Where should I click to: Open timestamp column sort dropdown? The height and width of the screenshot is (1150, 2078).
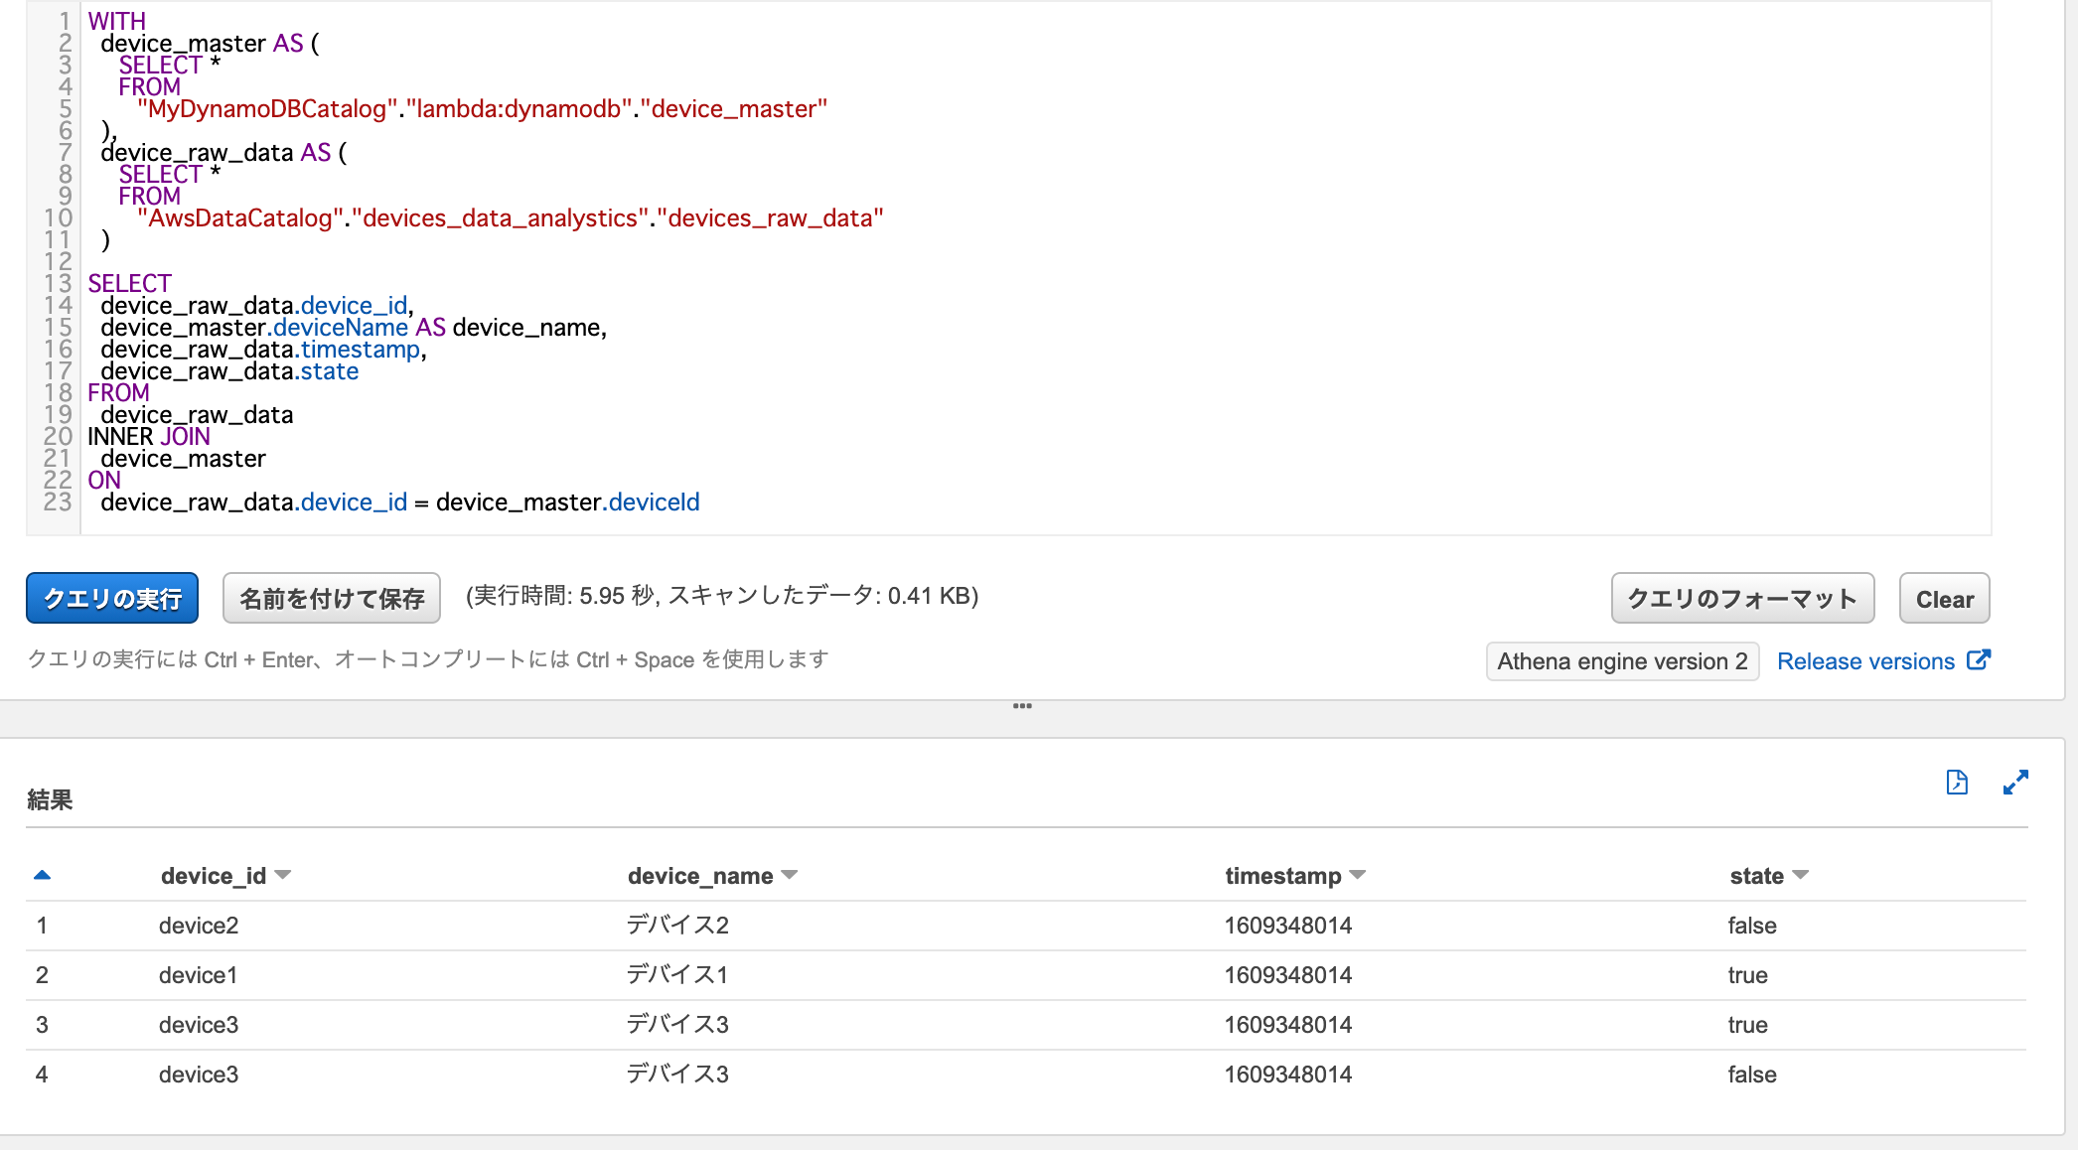[x=1358, y=875]
